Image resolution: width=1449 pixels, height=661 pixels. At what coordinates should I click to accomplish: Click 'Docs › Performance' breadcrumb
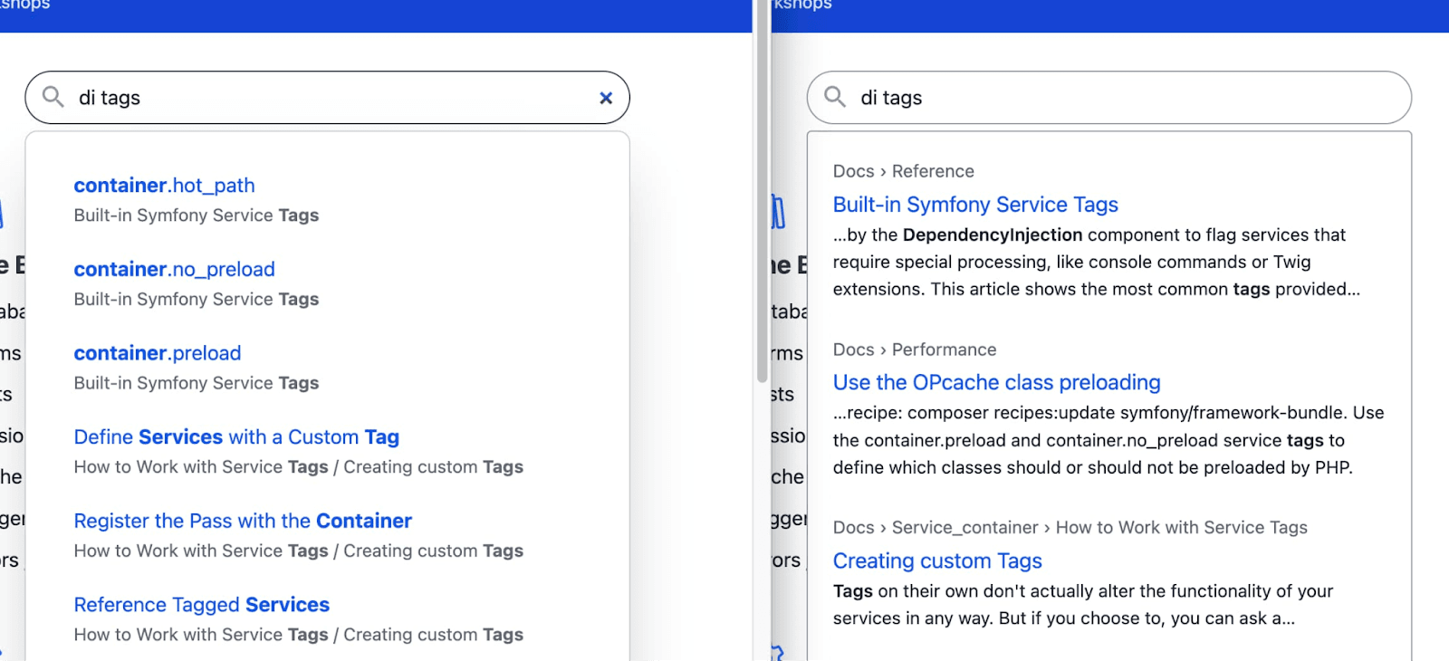[914, 350]
